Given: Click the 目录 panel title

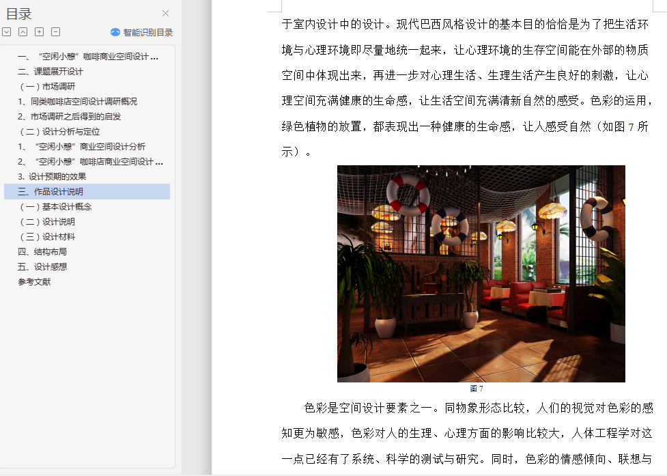Looking at the screenshot, I should (x=18, y=14).
